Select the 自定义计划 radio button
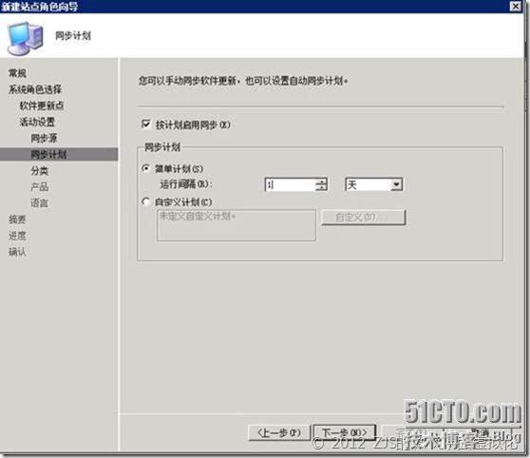This screenshot has width=530, height=458. tap(146, 201)
